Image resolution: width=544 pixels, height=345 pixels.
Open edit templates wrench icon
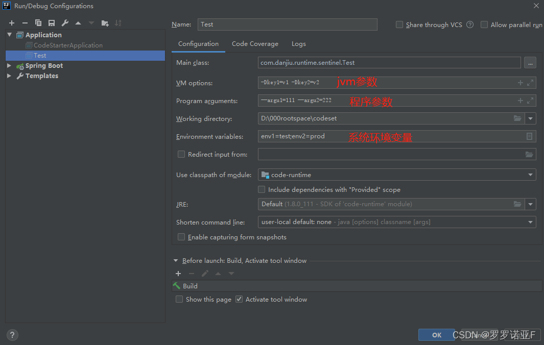pos(64,23)
